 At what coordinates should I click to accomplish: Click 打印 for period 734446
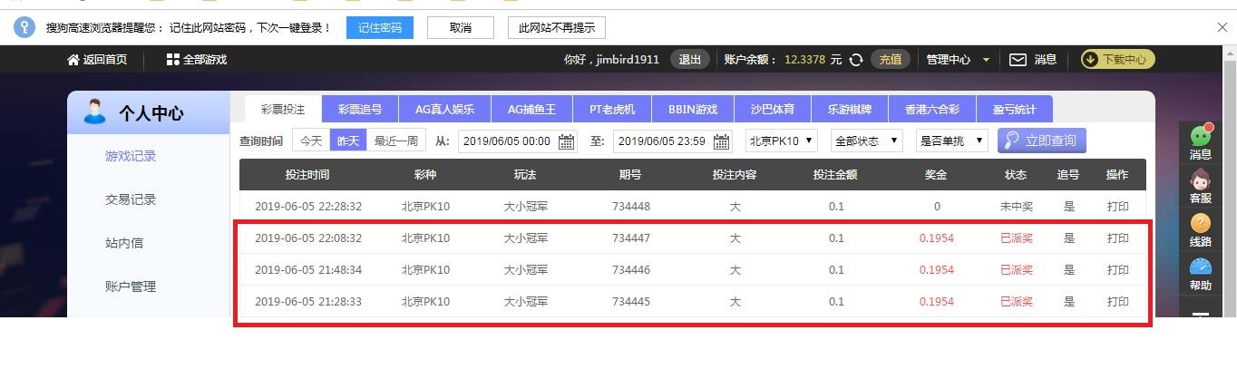(x=1118, y=270)
